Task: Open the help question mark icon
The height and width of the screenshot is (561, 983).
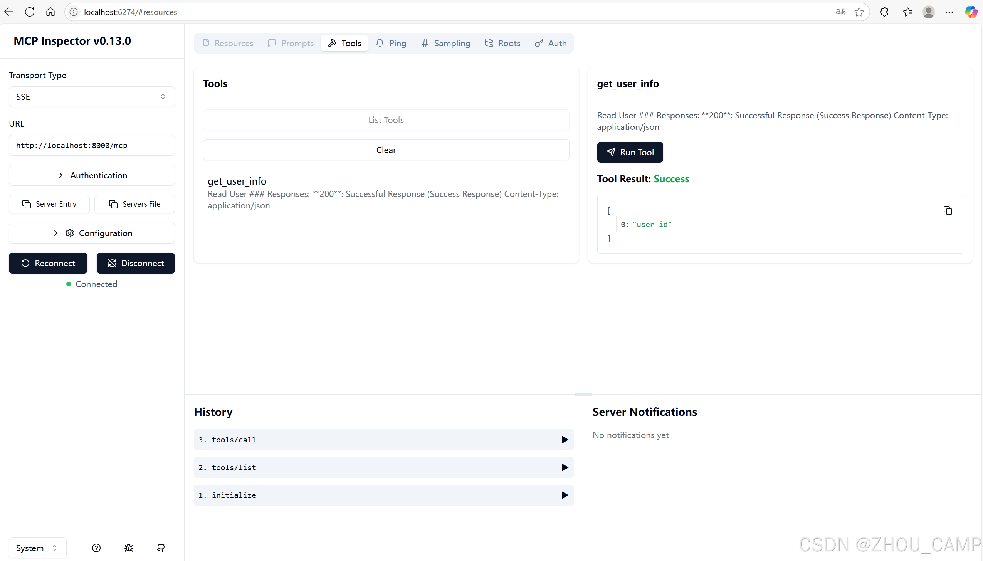Action: click(96, 548)
